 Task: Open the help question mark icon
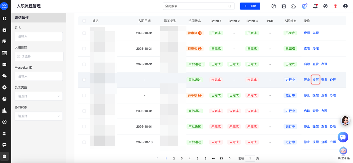pyautogui.click(x=274, y=6)
